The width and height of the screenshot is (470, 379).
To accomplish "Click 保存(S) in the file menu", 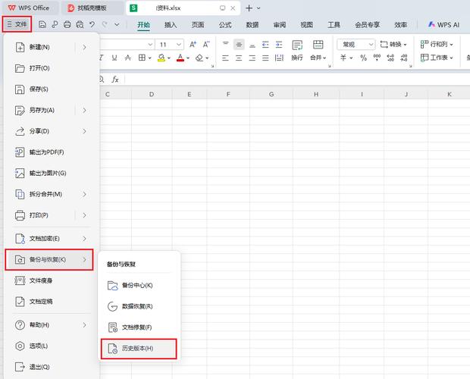I will coord(39,89).
